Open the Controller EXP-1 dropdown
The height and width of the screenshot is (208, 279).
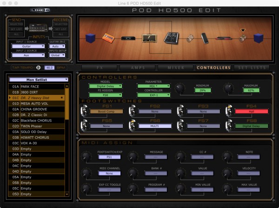click(x=153, y=95)
